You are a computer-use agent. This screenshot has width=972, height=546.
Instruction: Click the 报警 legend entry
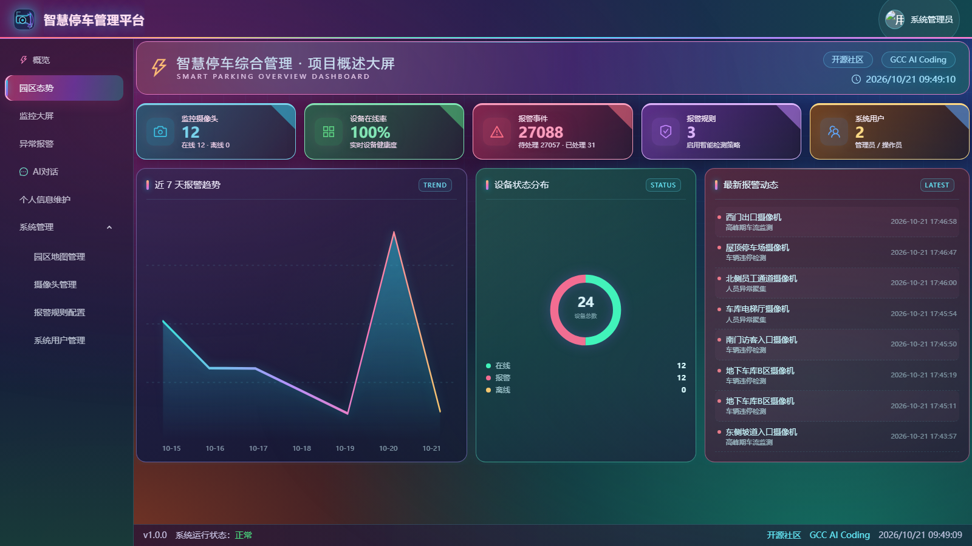point(586,378)
